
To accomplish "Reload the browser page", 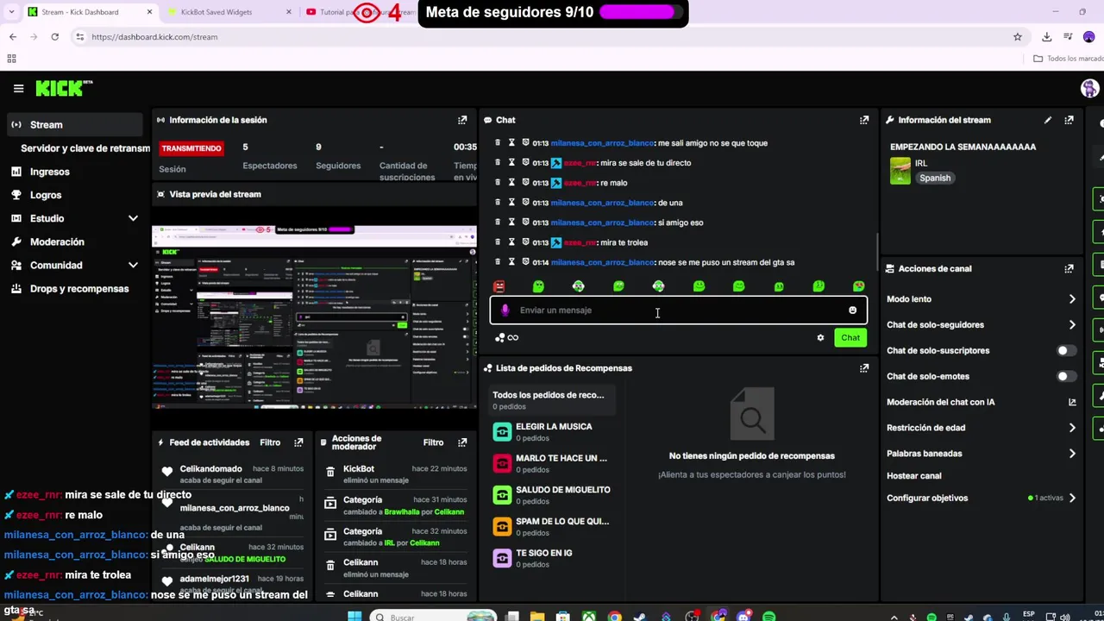I will [x=54, y=37].
